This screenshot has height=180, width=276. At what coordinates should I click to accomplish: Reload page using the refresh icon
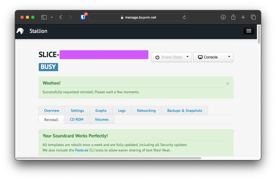[184, 17]
